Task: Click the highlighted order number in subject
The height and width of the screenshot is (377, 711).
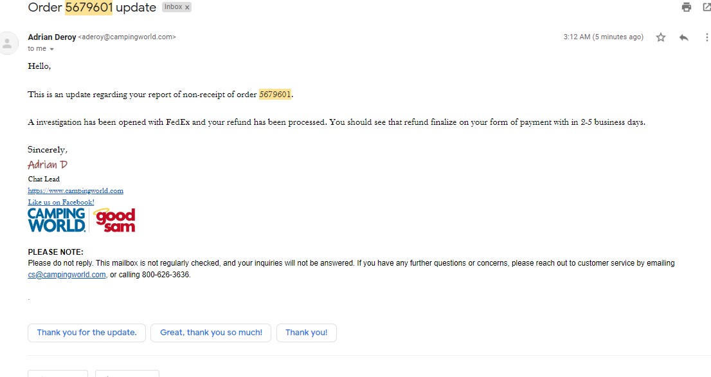Action: tap(89, 7)
